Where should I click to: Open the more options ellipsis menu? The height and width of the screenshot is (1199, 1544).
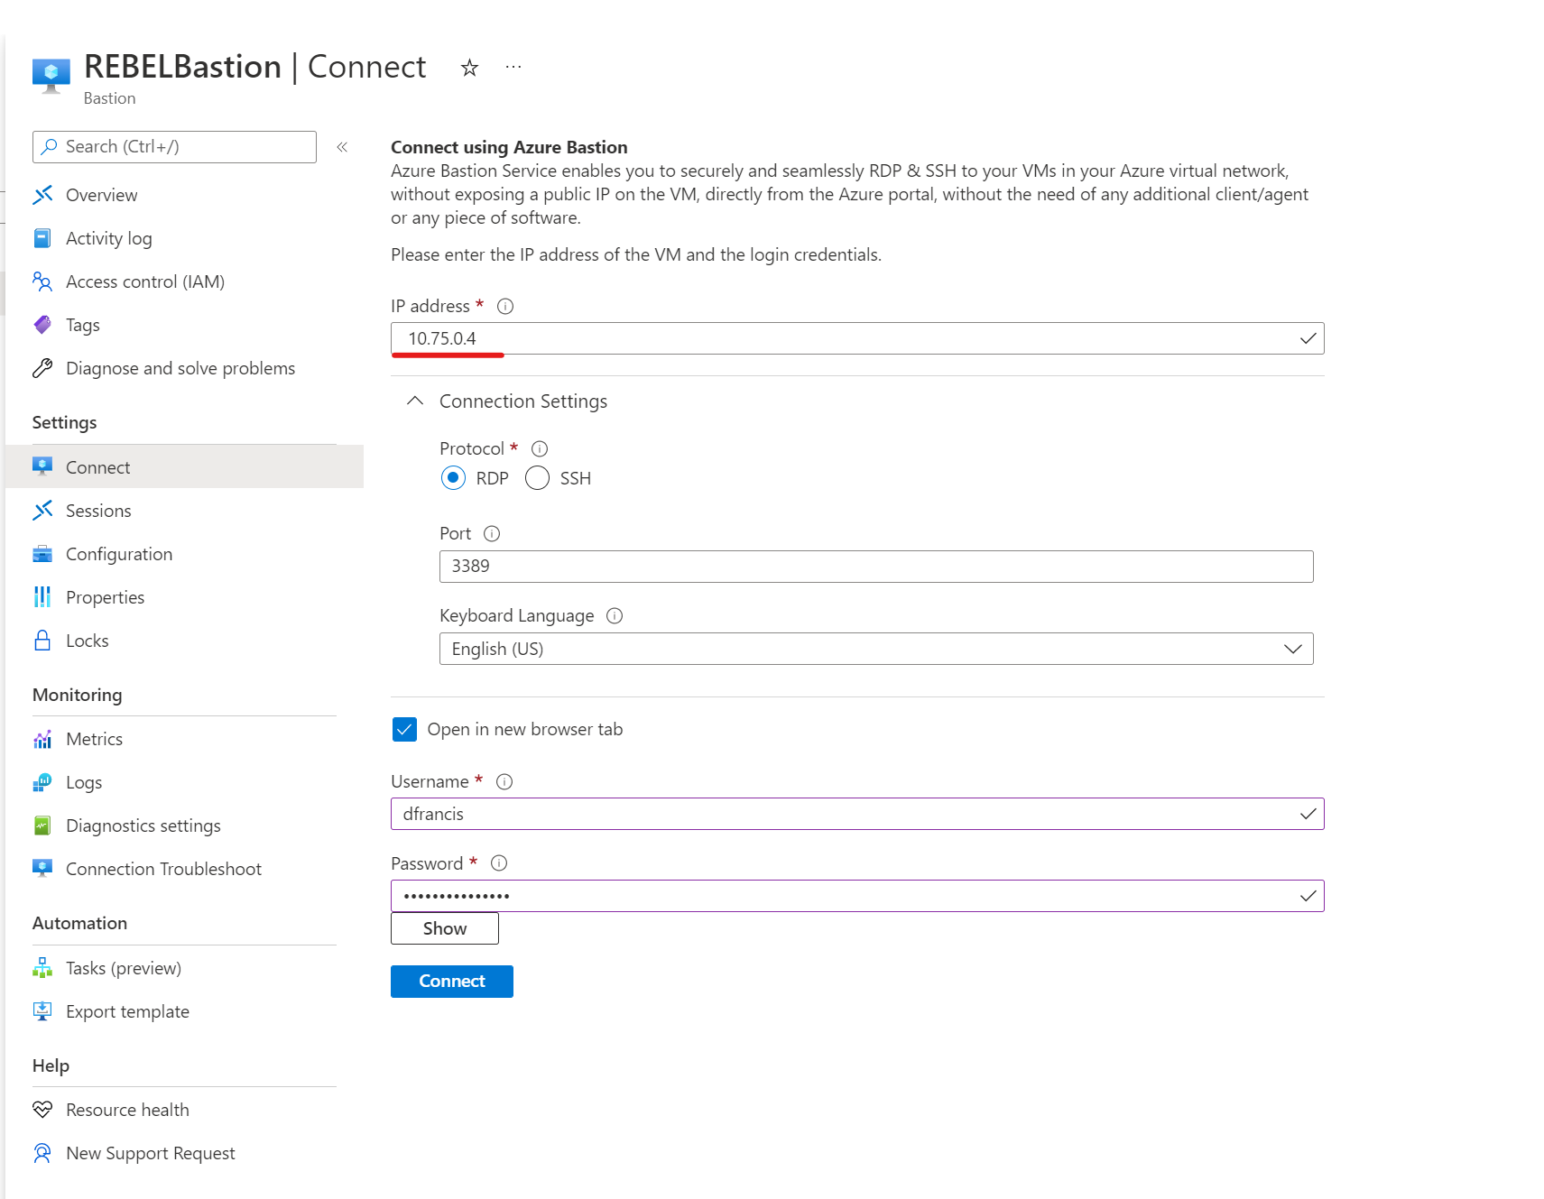pos(513,67)
